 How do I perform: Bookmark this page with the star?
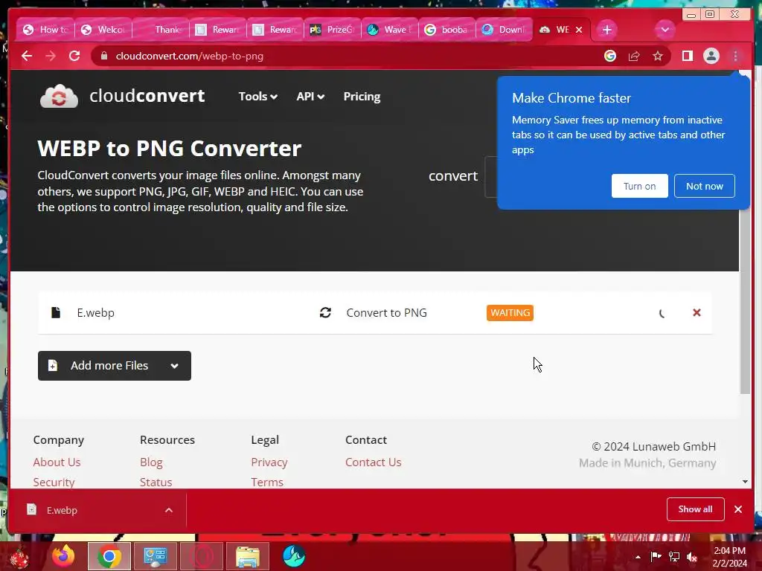[x=658, y=56]
